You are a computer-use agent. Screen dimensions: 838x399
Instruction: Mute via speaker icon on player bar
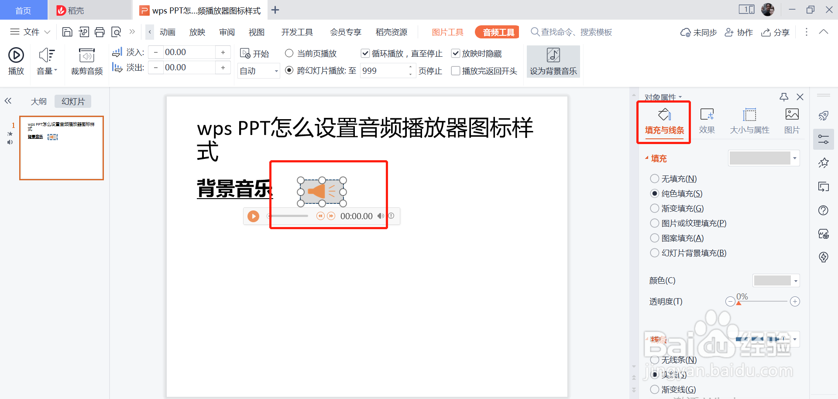click(x=381, y=216)
